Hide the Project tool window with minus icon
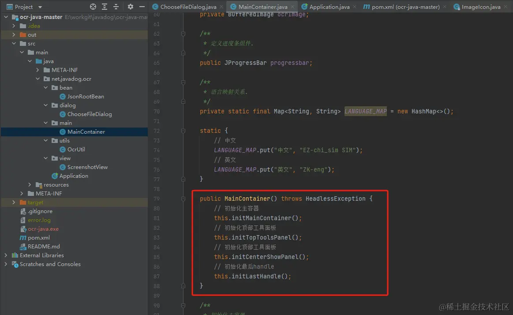513x315 pixels. 142,7
